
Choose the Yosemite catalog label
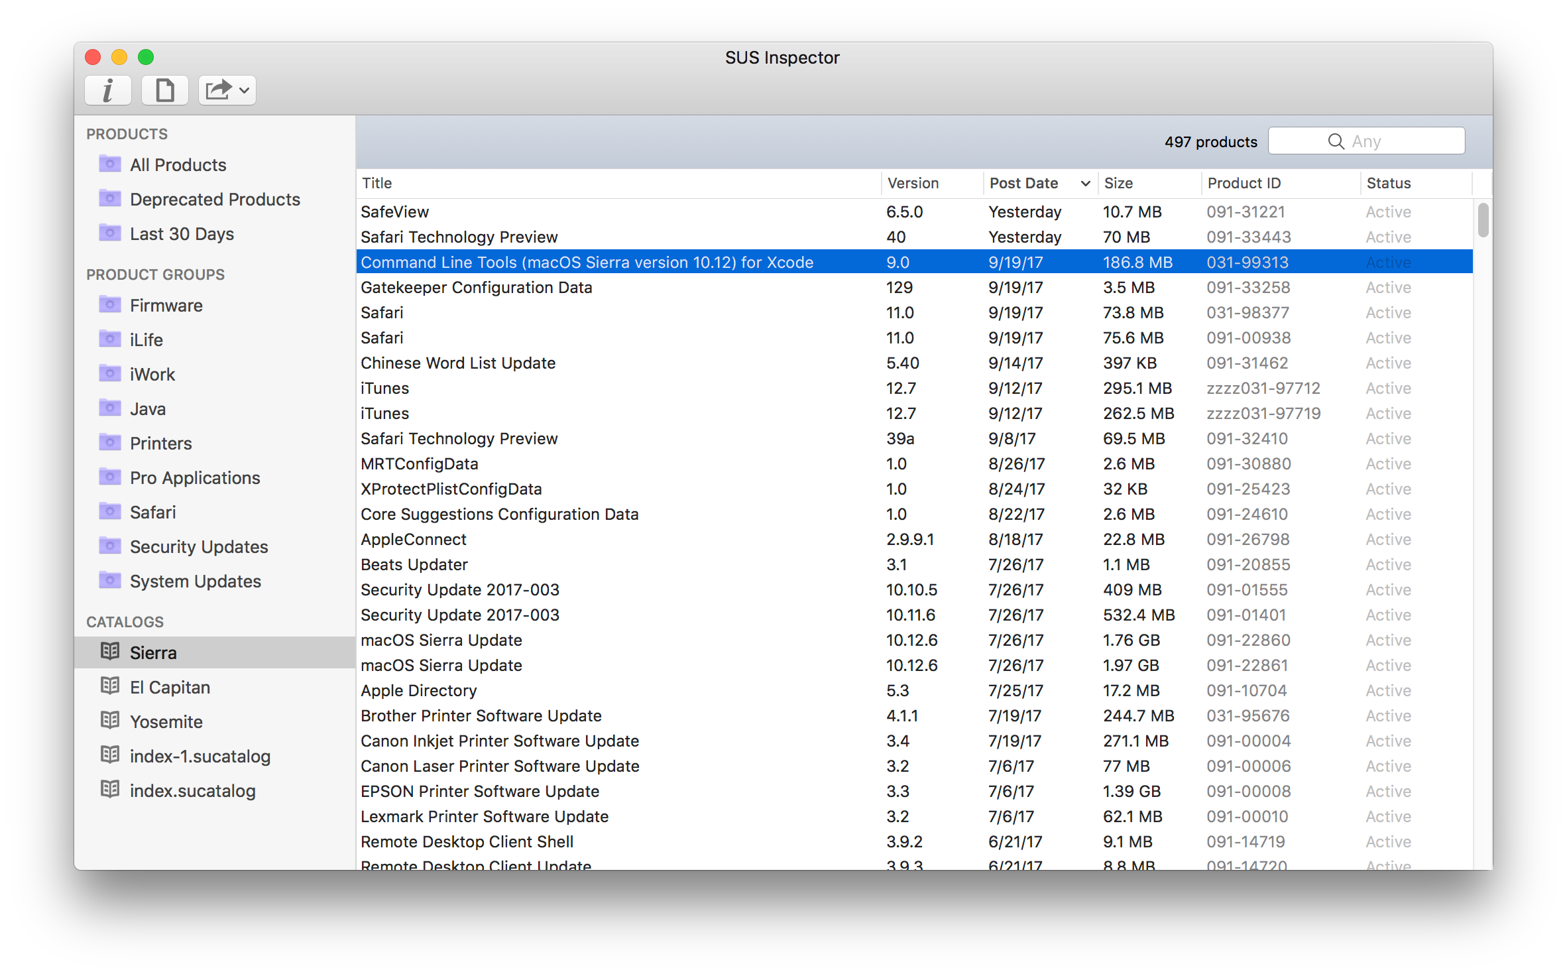tap(166, 721)
